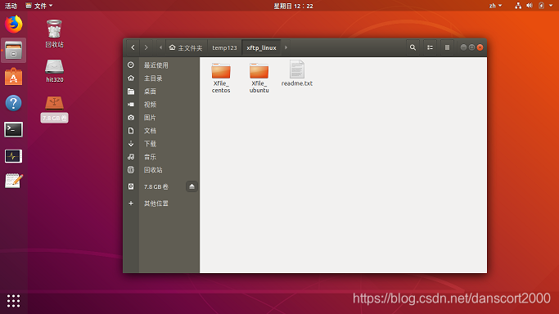
Task: Open the file manager hamburger menu
Action: pos(447,47)
